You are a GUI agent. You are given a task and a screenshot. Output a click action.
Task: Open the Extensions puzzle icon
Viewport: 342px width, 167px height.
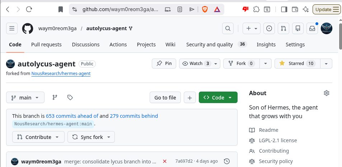coord(257,9)
